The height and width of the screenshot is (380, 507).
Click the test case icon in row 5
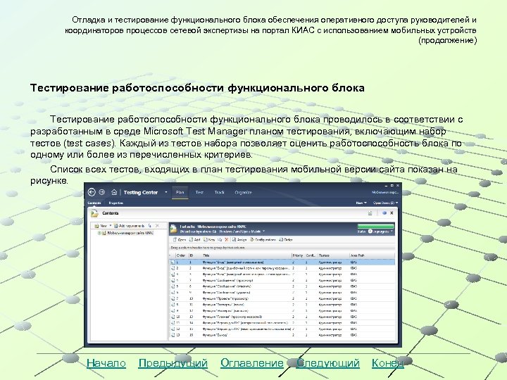(x=173, y=286)
